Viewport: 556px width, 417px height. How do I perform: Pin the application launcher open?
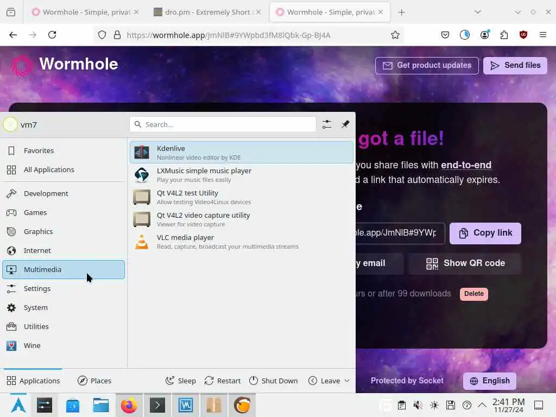(345, 124)
